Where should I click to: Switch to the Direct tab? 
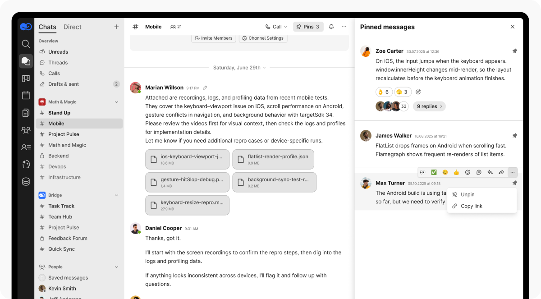(x=72, y=27)
